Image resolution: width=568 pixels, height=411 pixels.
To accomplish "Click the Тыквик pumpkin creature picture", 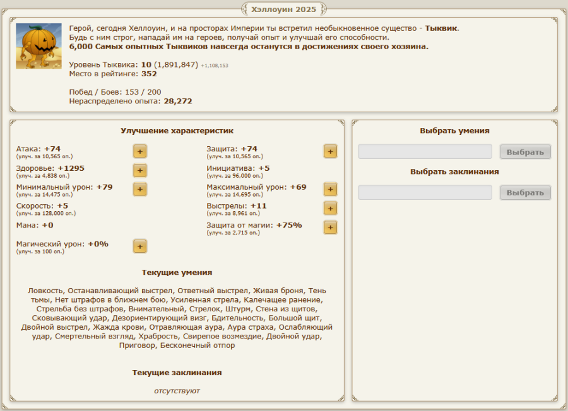I will pos(38,46).
